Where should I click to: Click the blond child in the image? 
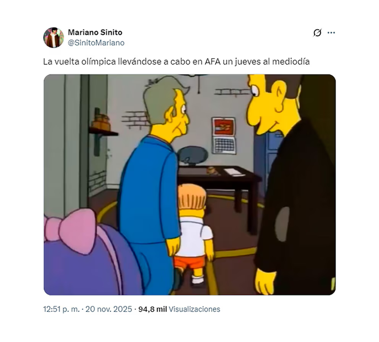(195, 235)
